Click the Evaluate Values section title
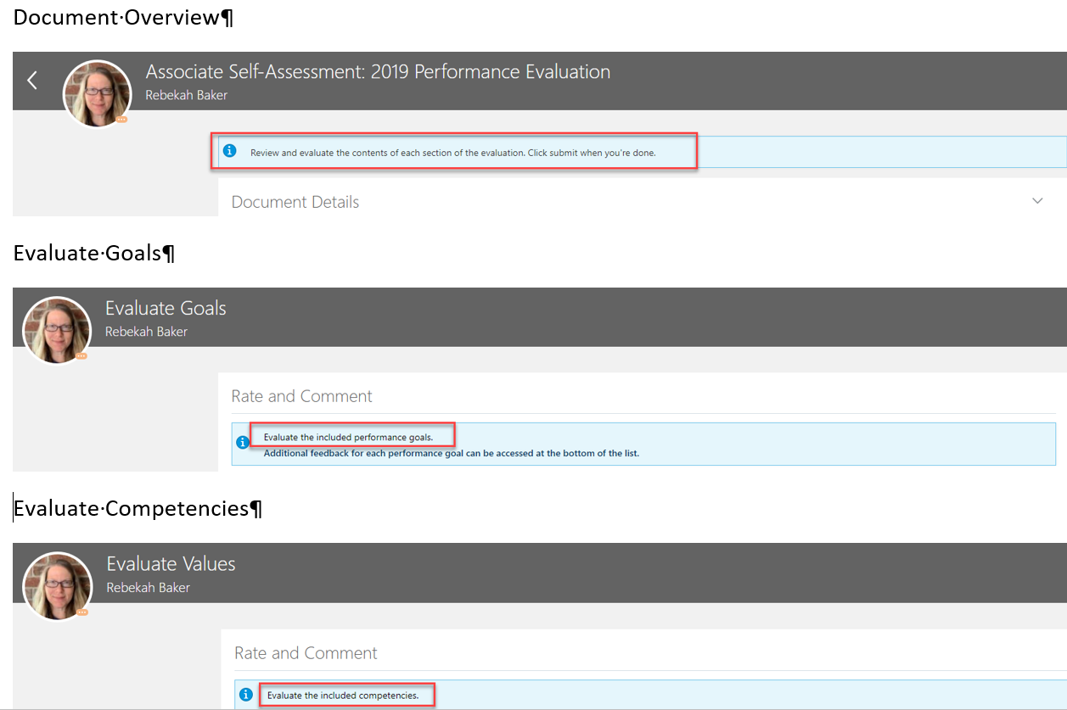Image resolution: width=1067 pixels, height=710 pixels. click(x=170, y=562)
